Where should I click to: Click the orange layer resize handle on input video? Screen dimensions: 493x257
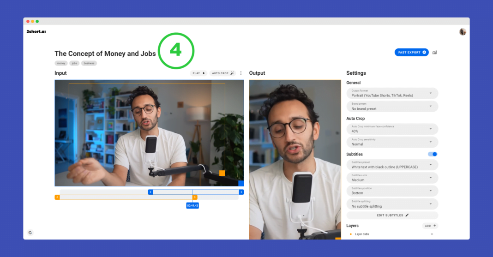coord(222,173)
